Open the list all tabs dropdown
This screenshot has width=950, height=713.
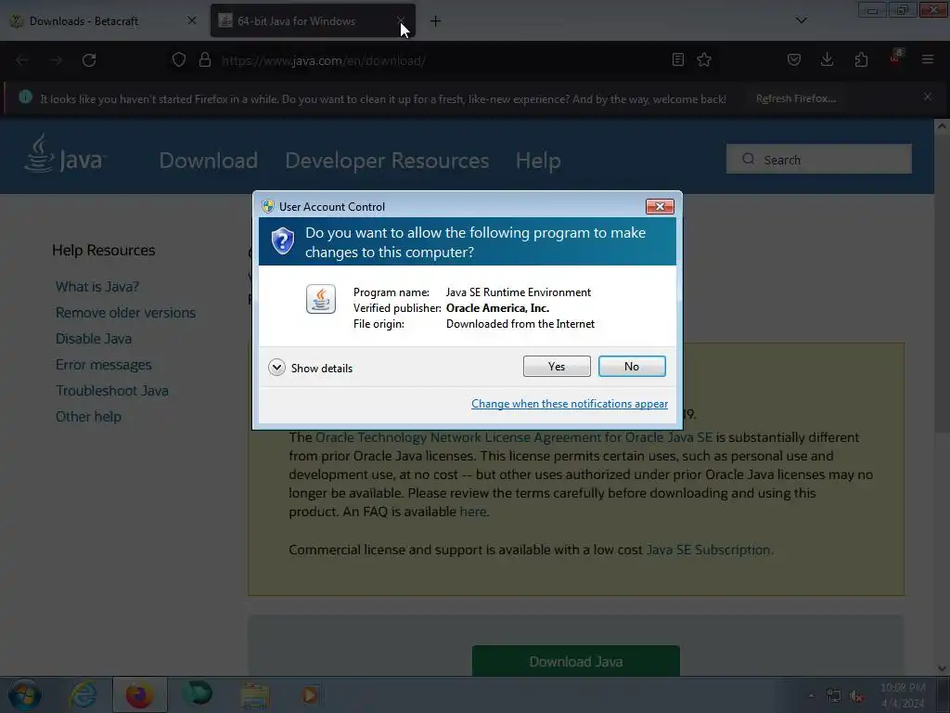pos(801,20)
